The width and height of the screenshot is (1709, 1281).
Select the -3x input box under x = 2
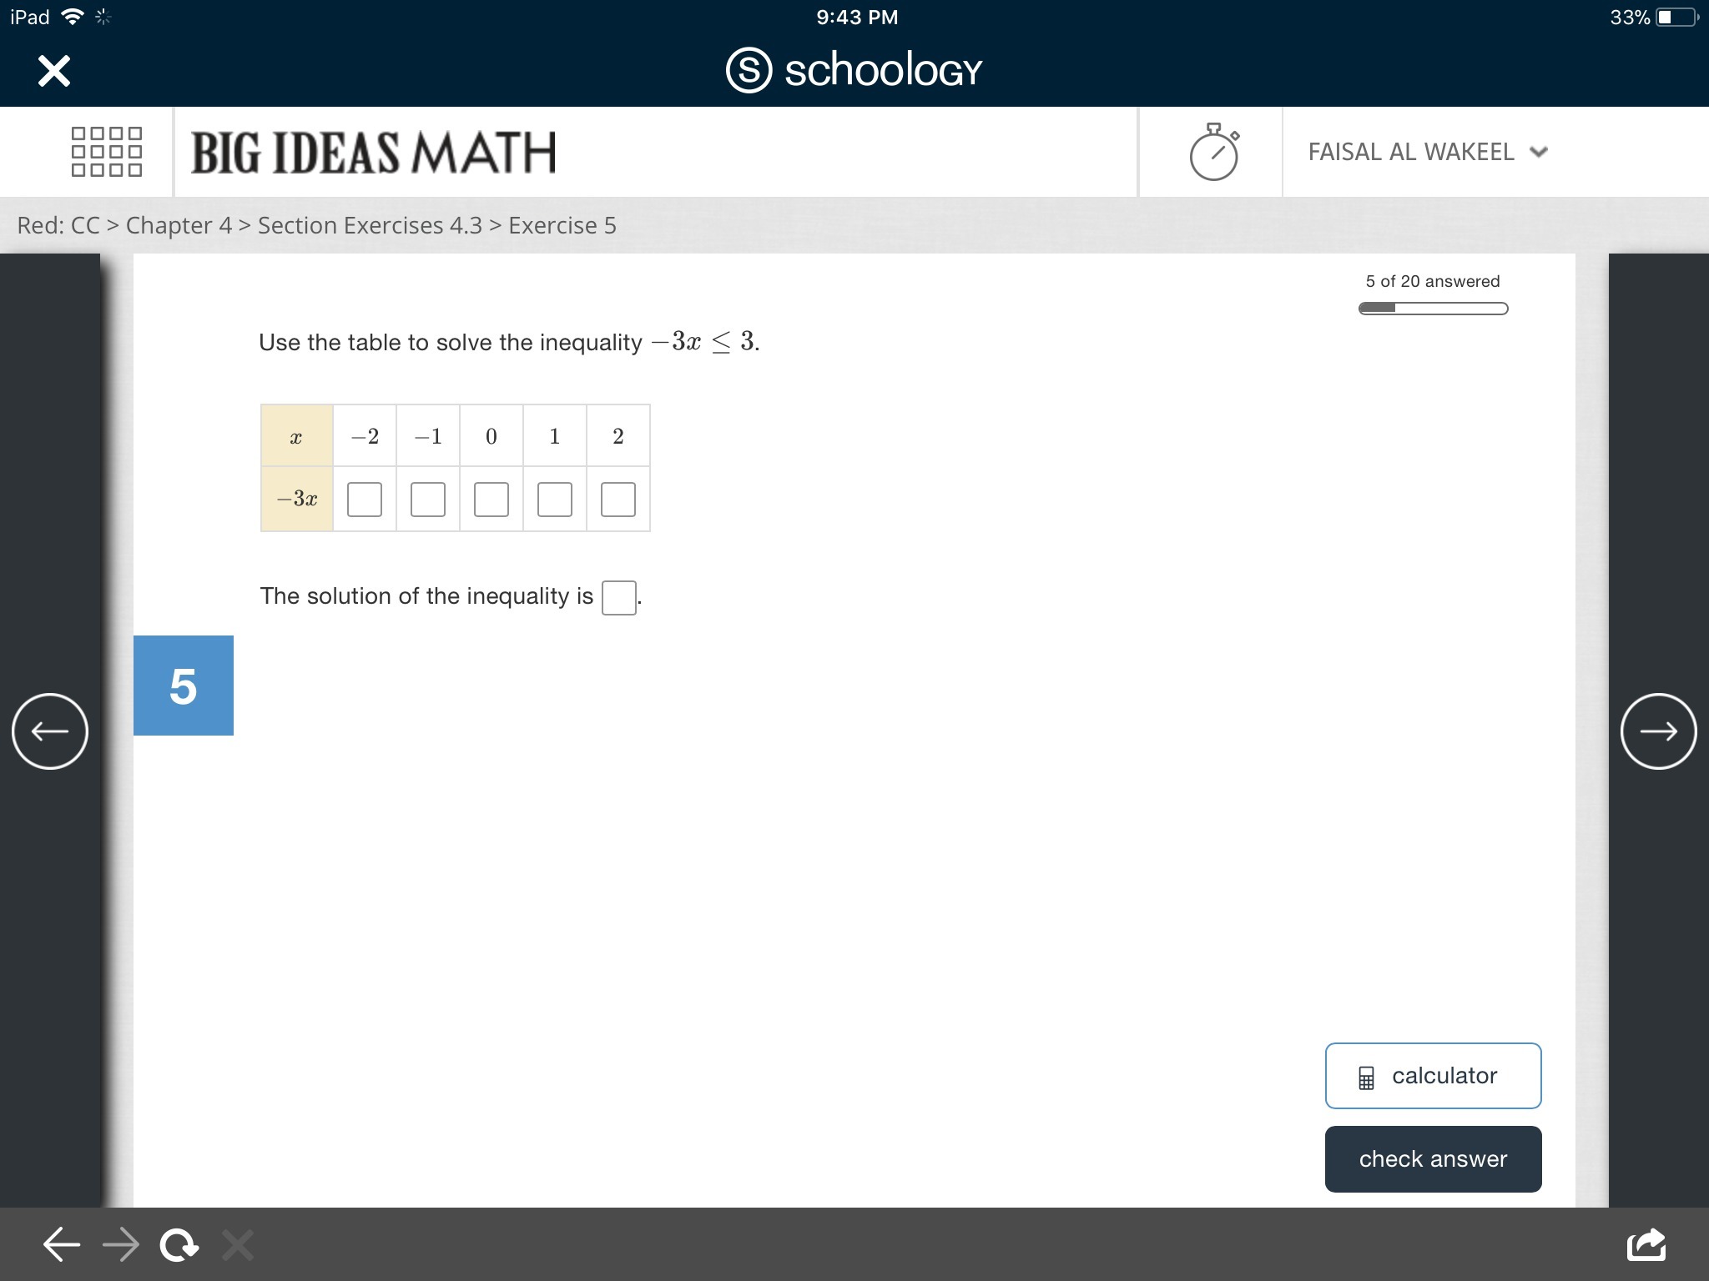pos(618,500)
